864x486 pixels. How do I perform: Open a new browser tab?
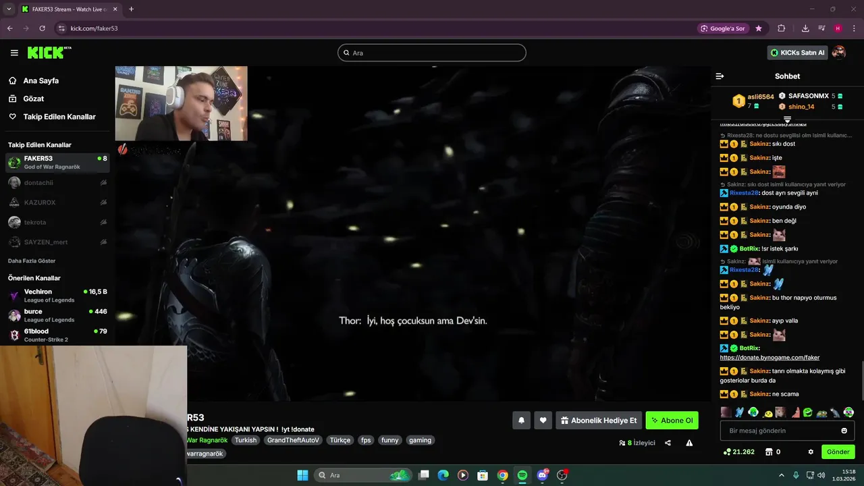coord(131,9)
